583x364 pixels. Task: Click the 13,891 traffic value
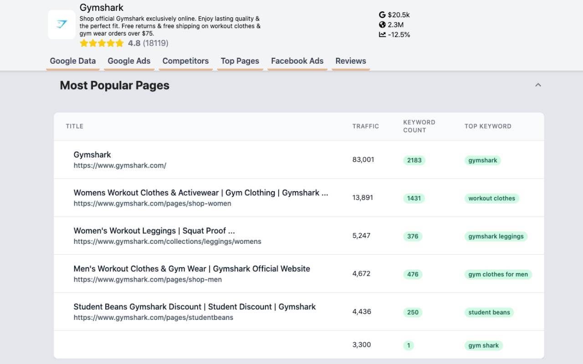[363, 197]
